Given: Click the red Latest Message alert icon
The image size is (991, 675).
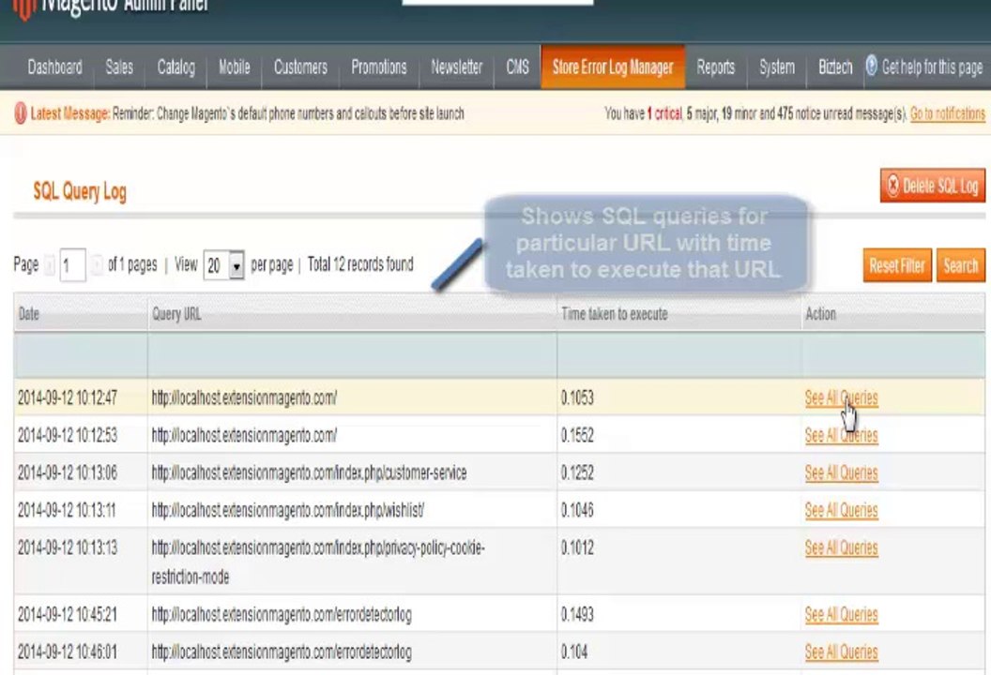Looking at the screenshot, I should click(x=21, y=113).
